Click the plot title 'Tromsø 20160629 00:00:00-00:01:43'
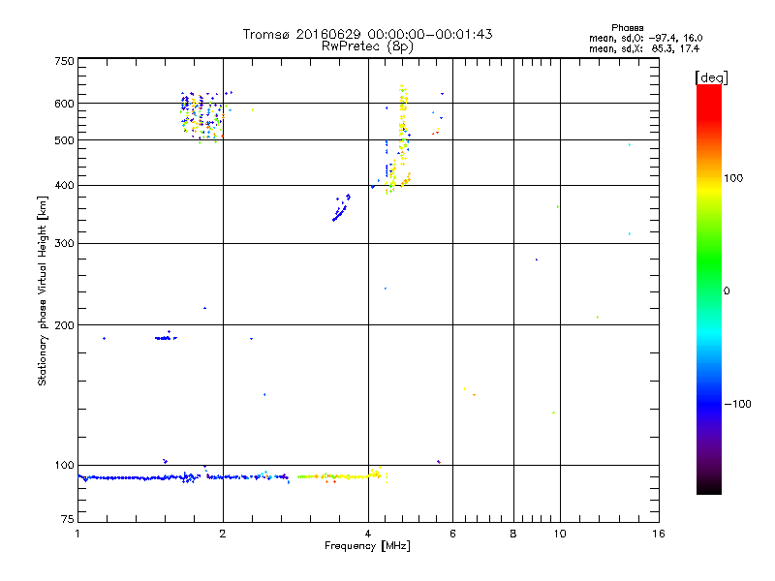The width and height of the screenshot is (775, 581). coord(367,34)
